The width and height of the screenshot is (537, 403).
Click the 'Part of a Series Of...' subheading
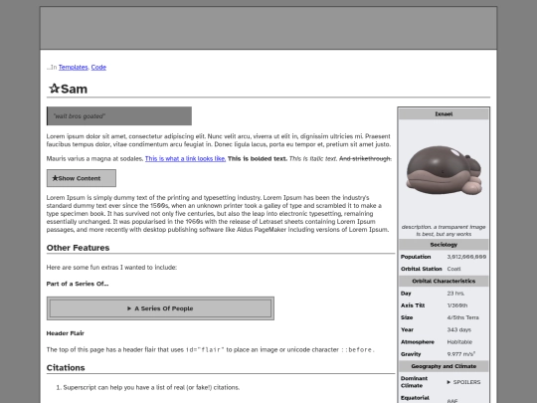pyautogui.click(x=78, y=284)
